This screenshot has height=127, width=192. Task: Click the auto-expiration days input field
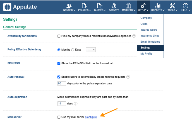click(62, 104)
